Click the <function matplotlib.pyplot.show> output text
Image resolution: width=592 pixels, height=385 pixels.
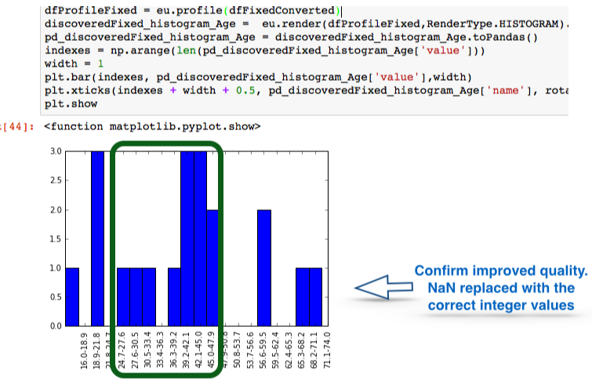pyautogui.click(x=152, y=126)
